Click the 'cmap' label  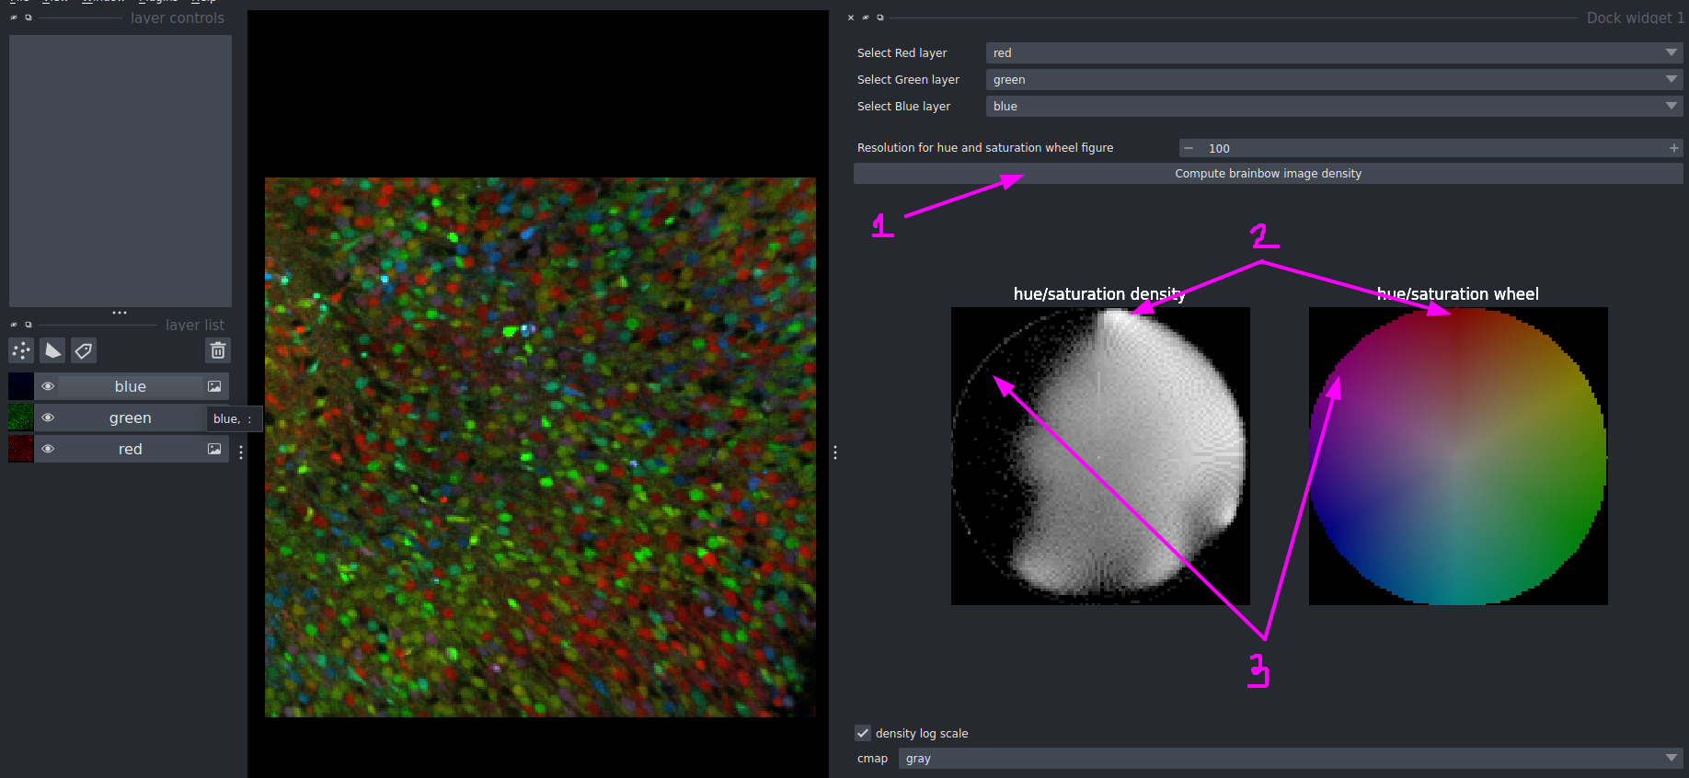point(872,759)
